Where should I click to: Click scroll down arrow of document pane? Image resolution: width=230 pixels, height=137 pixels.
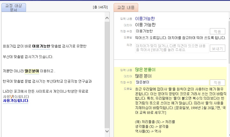coord(107,131)
